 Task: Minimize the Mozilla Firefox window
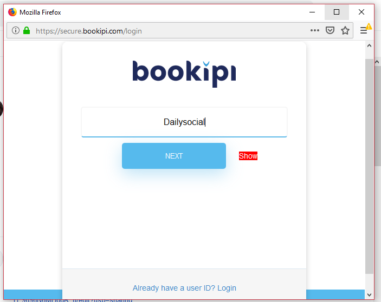point(312,12)
